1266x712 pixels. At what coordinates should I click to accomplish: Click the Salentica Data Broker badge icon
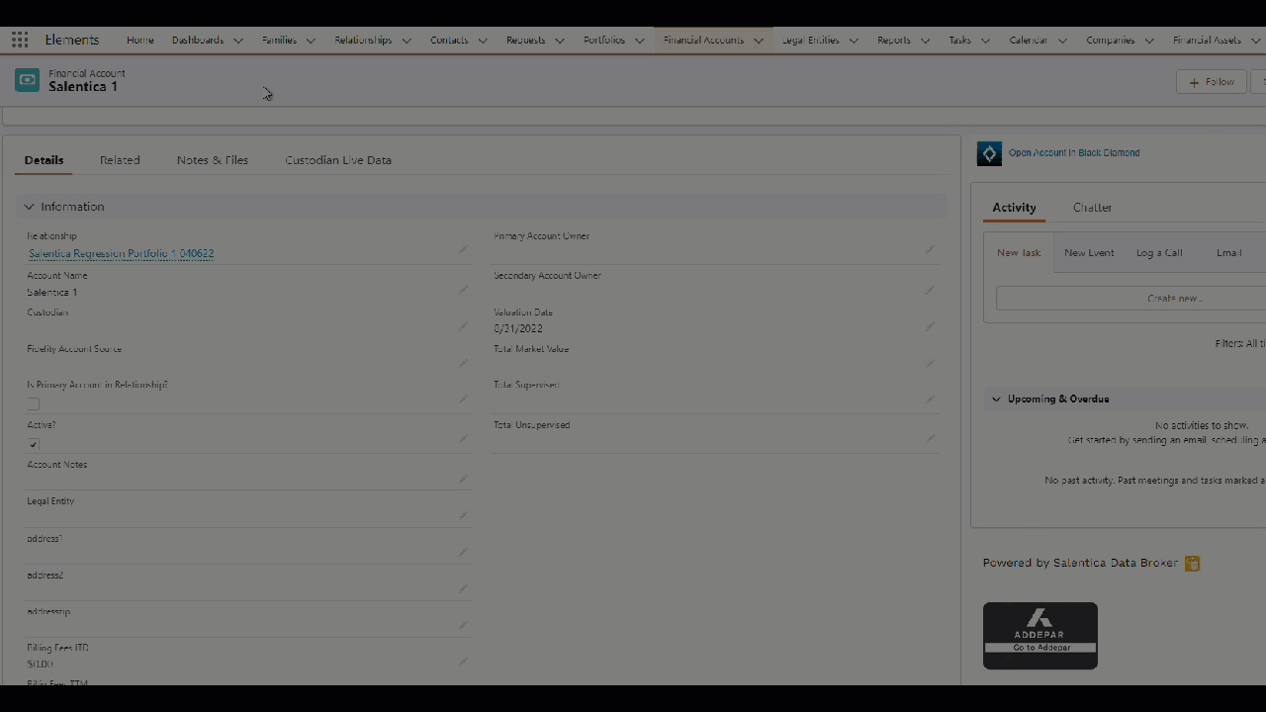point(1193,564)
